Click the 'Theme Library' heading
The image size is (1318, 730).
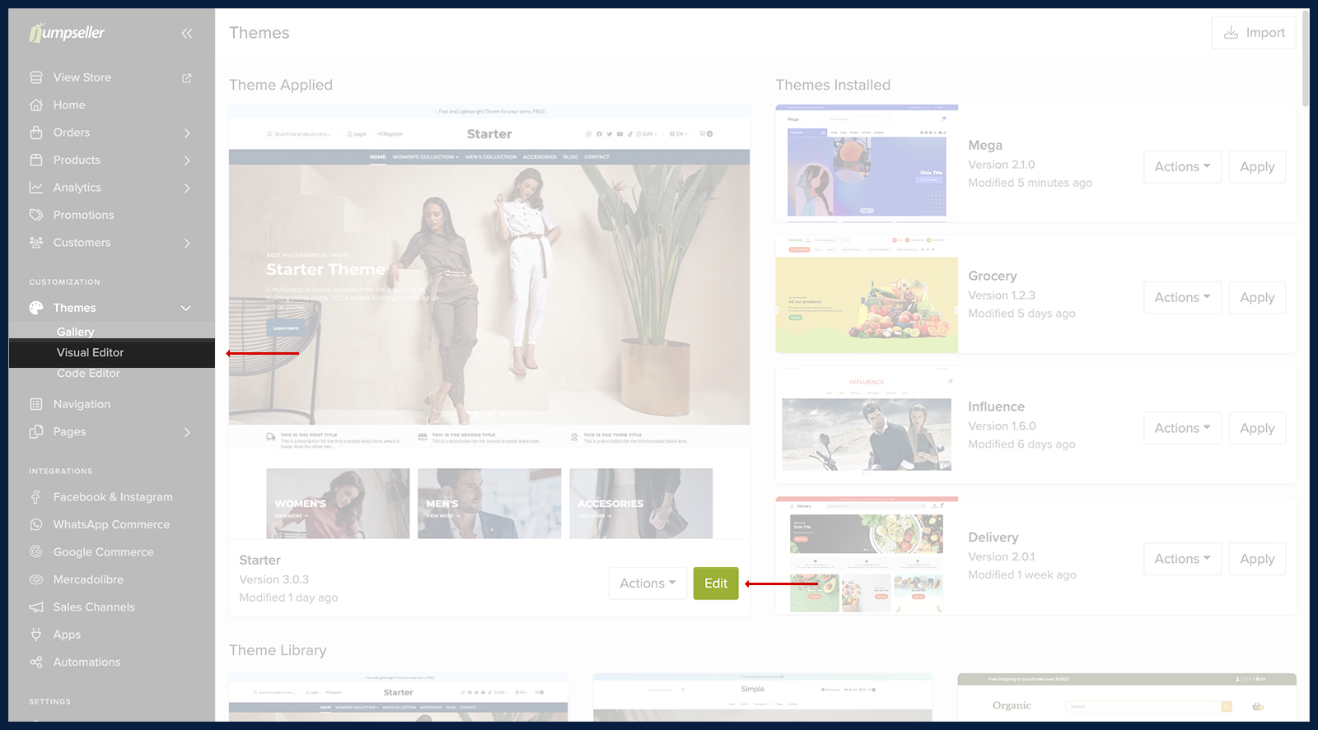[278, 650]
